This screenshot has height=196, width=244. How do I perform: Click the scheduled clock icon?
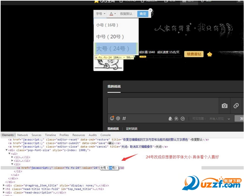click(x=183, y=119)
